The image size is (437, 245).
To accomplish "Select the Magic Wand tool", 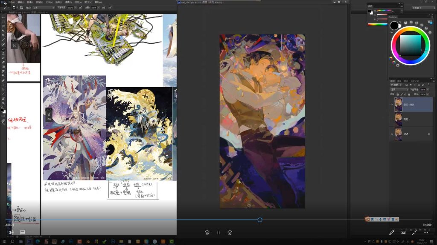I will 3,31.
